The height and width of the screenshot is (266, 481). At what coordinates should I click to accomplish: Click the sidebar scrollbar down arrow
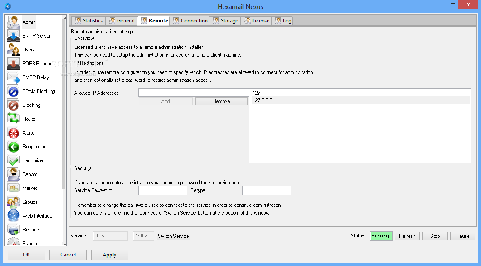(65, 244)
